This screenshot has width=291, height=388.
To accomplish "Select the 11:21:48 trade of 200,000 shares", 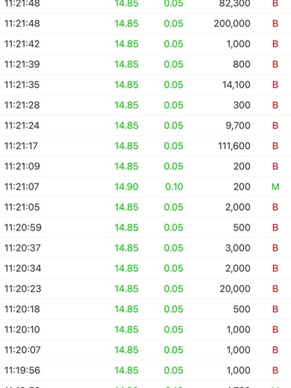I will pos(145,23).
